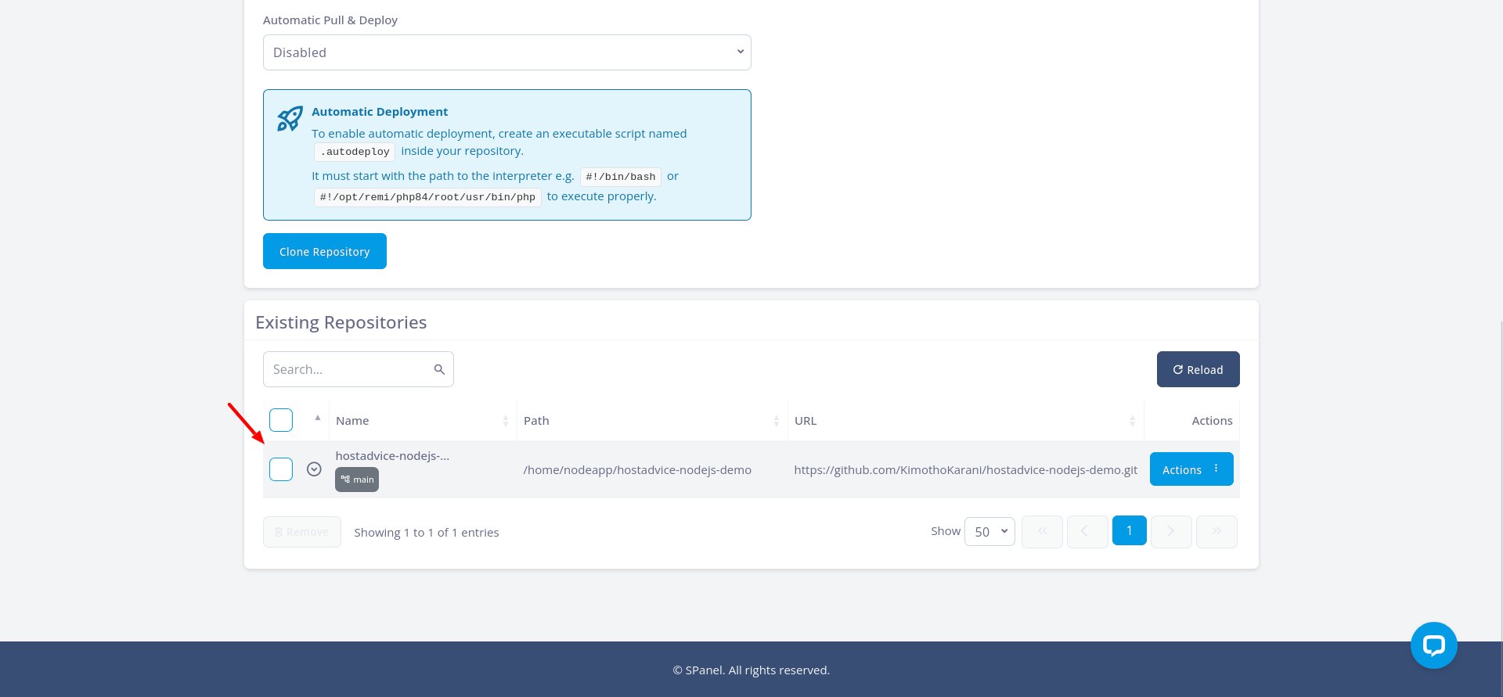Click the GitHub repository URL text
Screen dimensions: 1503x697
[x=965, y=470]
